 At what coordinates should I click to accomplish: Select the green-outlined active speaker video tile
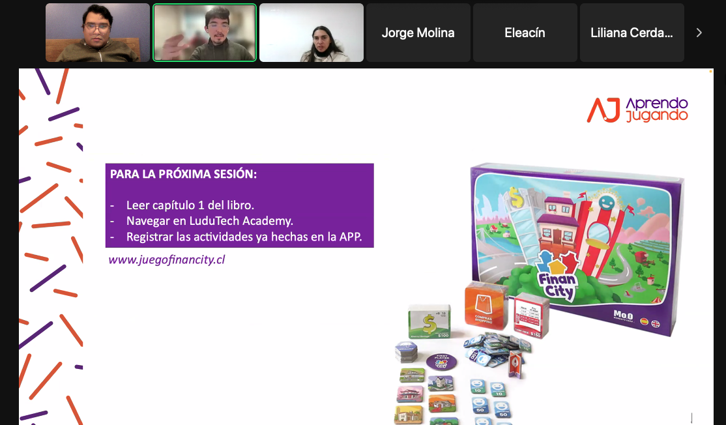(x=205, y=33)
